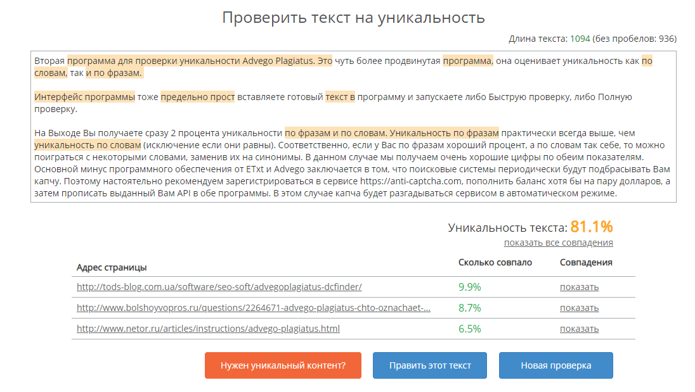695x392 pixels.
Task: Click the text length value 1094
Action: [580, 39]
